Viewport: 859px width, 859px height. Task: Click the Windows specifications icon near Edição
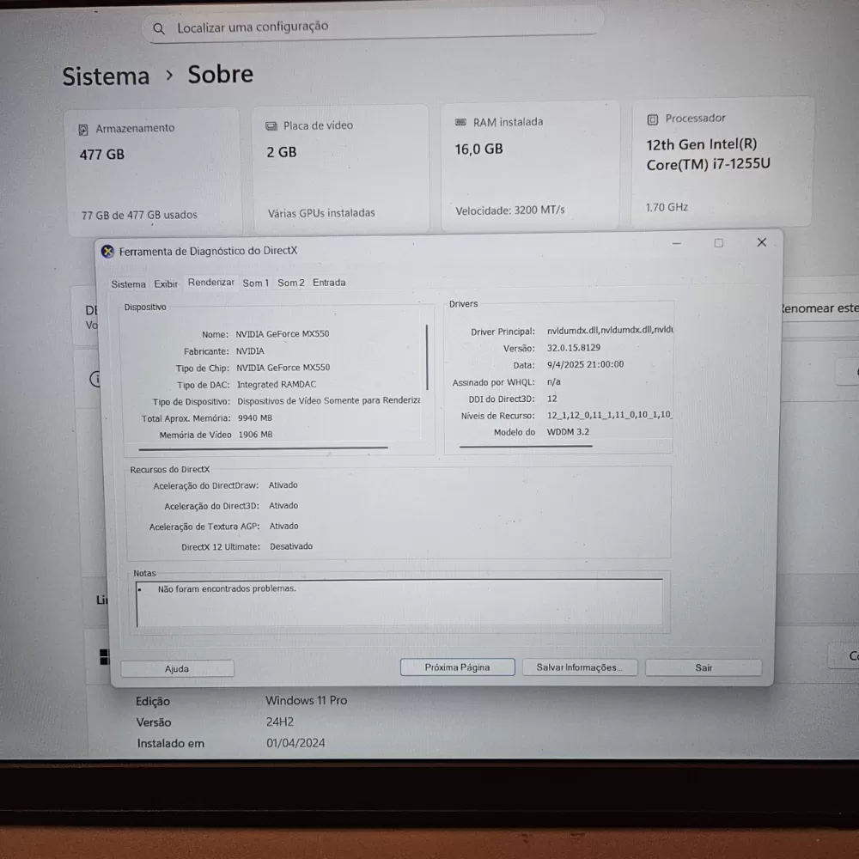pyautogui.click(x=104, y=656)
